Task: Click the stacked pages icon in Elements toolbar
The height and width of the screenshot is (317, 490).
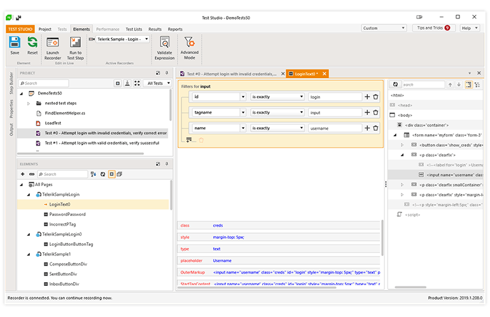Action: tap(120, 174)
